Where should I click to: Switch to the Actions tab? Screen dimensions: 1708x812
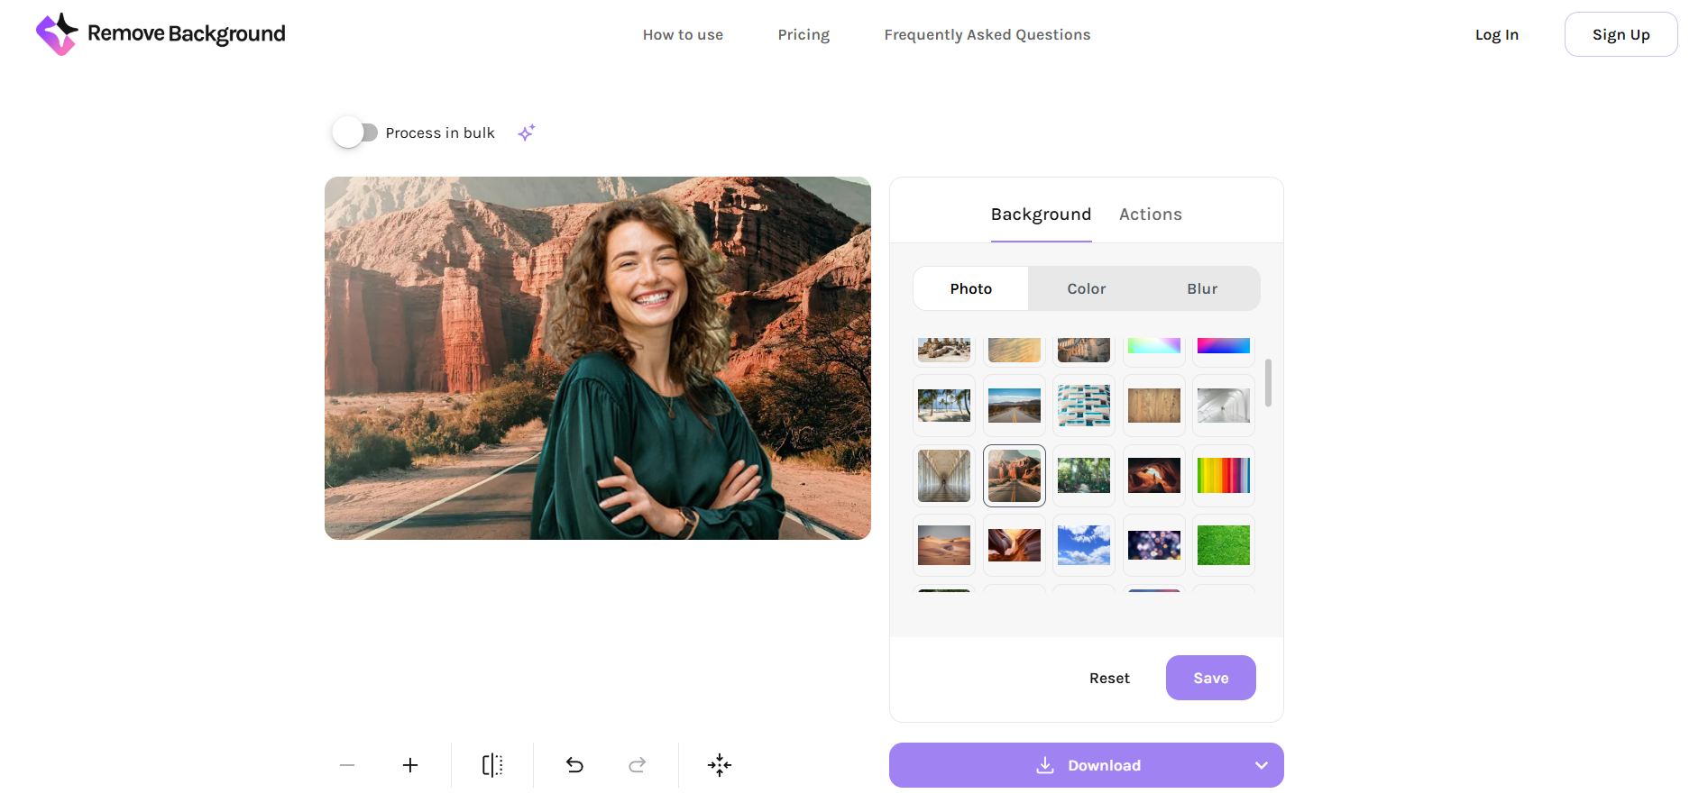pyautogui.click(x=1150, y=214)
